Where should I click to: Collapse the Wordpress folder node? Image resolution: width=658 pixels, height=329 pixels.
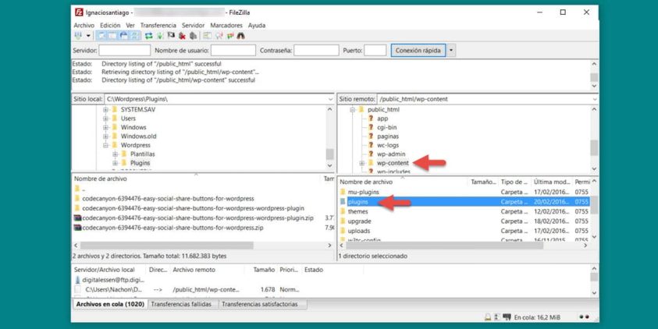(105, 145)
